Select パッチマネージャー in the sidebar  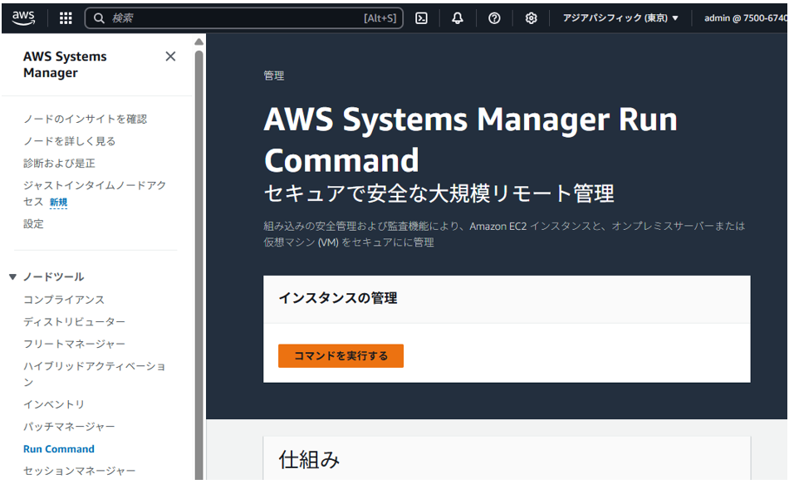[69, 427]
